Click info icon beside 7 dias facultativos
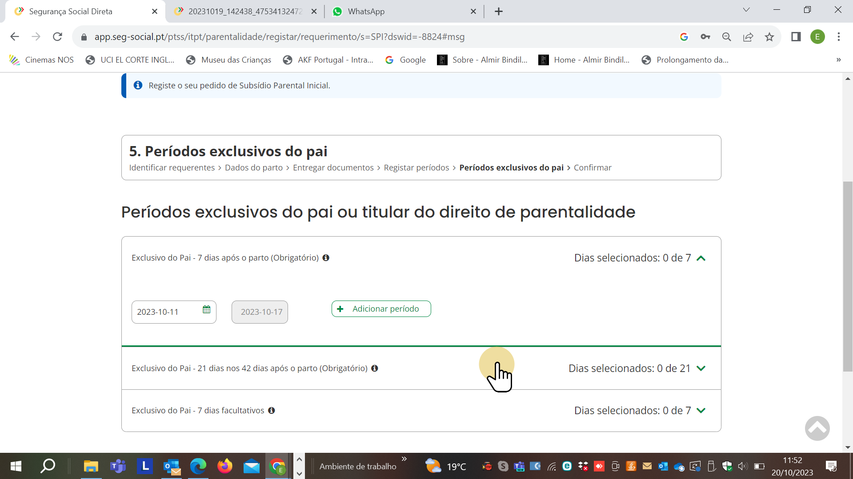This screenshot has width=853, height=479. click(x=272, y=411)
